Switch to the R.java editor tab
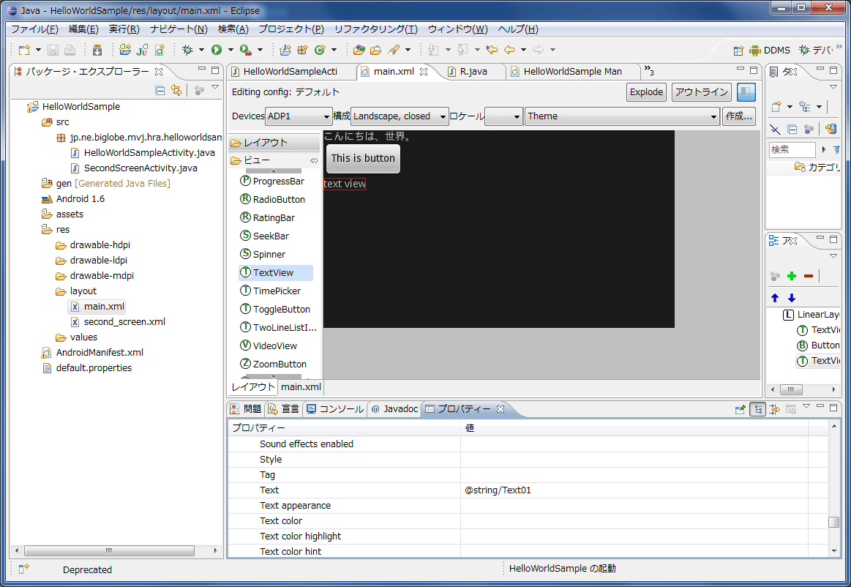Viewport: 851px width, 587px height. [473, 71]
